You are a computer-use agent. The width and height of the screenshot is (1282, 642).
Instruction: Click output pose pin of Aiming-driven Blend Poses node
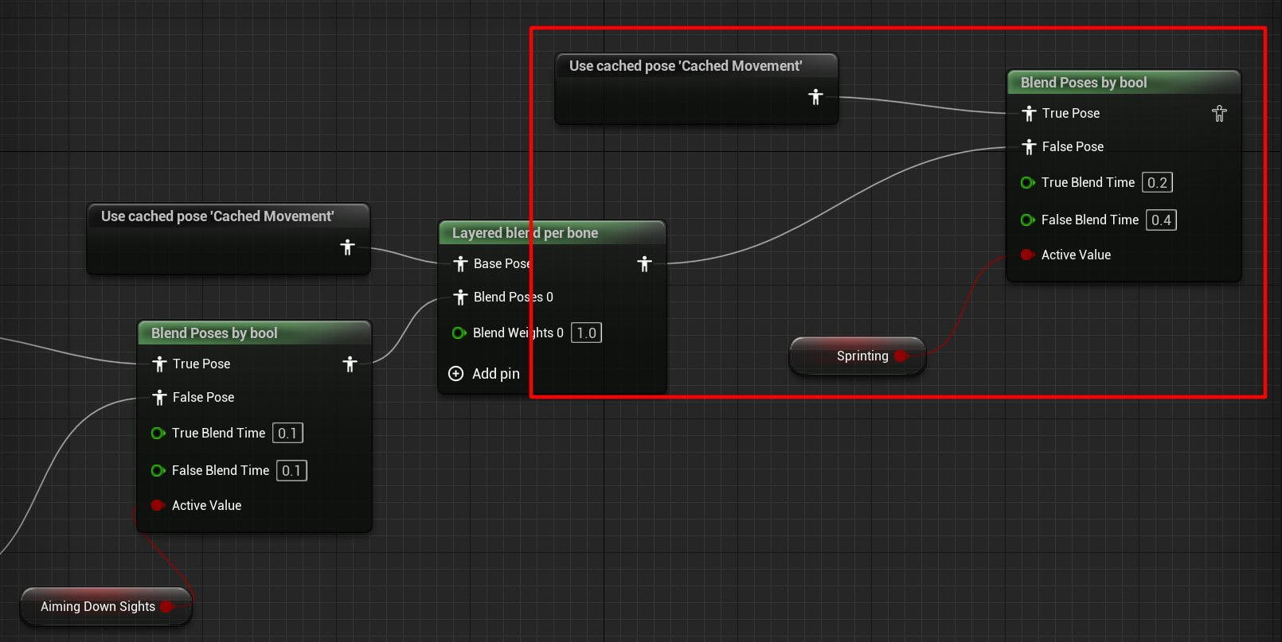click(350, 364)
